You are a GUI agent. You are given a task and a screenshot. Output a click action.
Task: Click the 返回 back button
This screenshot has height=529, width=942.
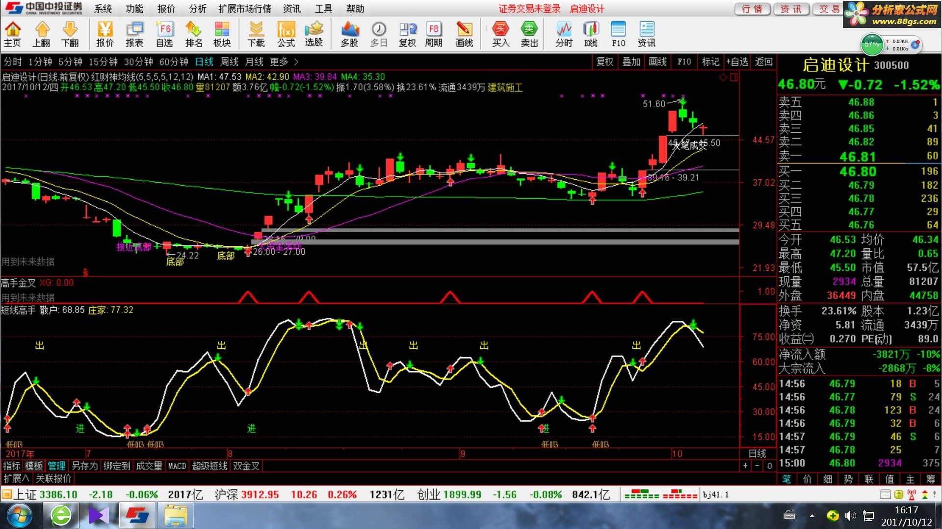tap(764, 62)
